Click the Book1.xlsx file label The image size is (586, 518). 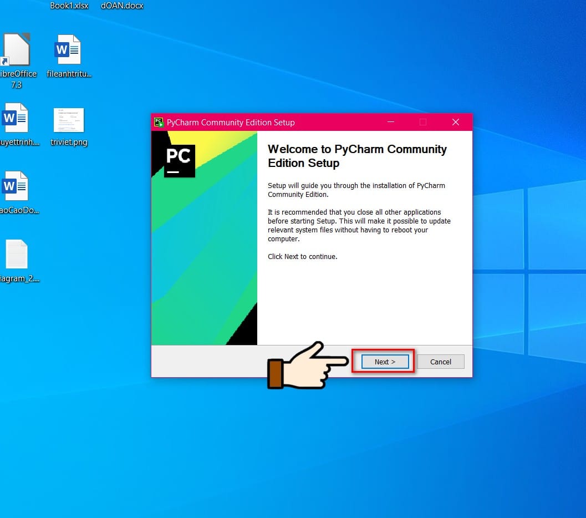[69, 5]
